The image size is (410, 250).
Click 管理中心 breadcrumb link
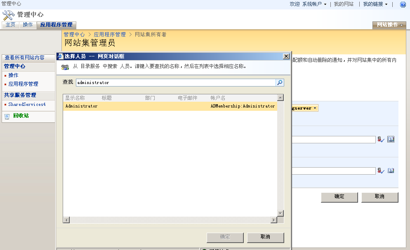(x=74, y=35)
